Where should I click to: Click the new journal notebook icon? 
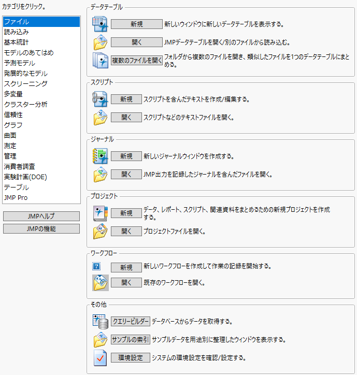(x=100, y=156)
